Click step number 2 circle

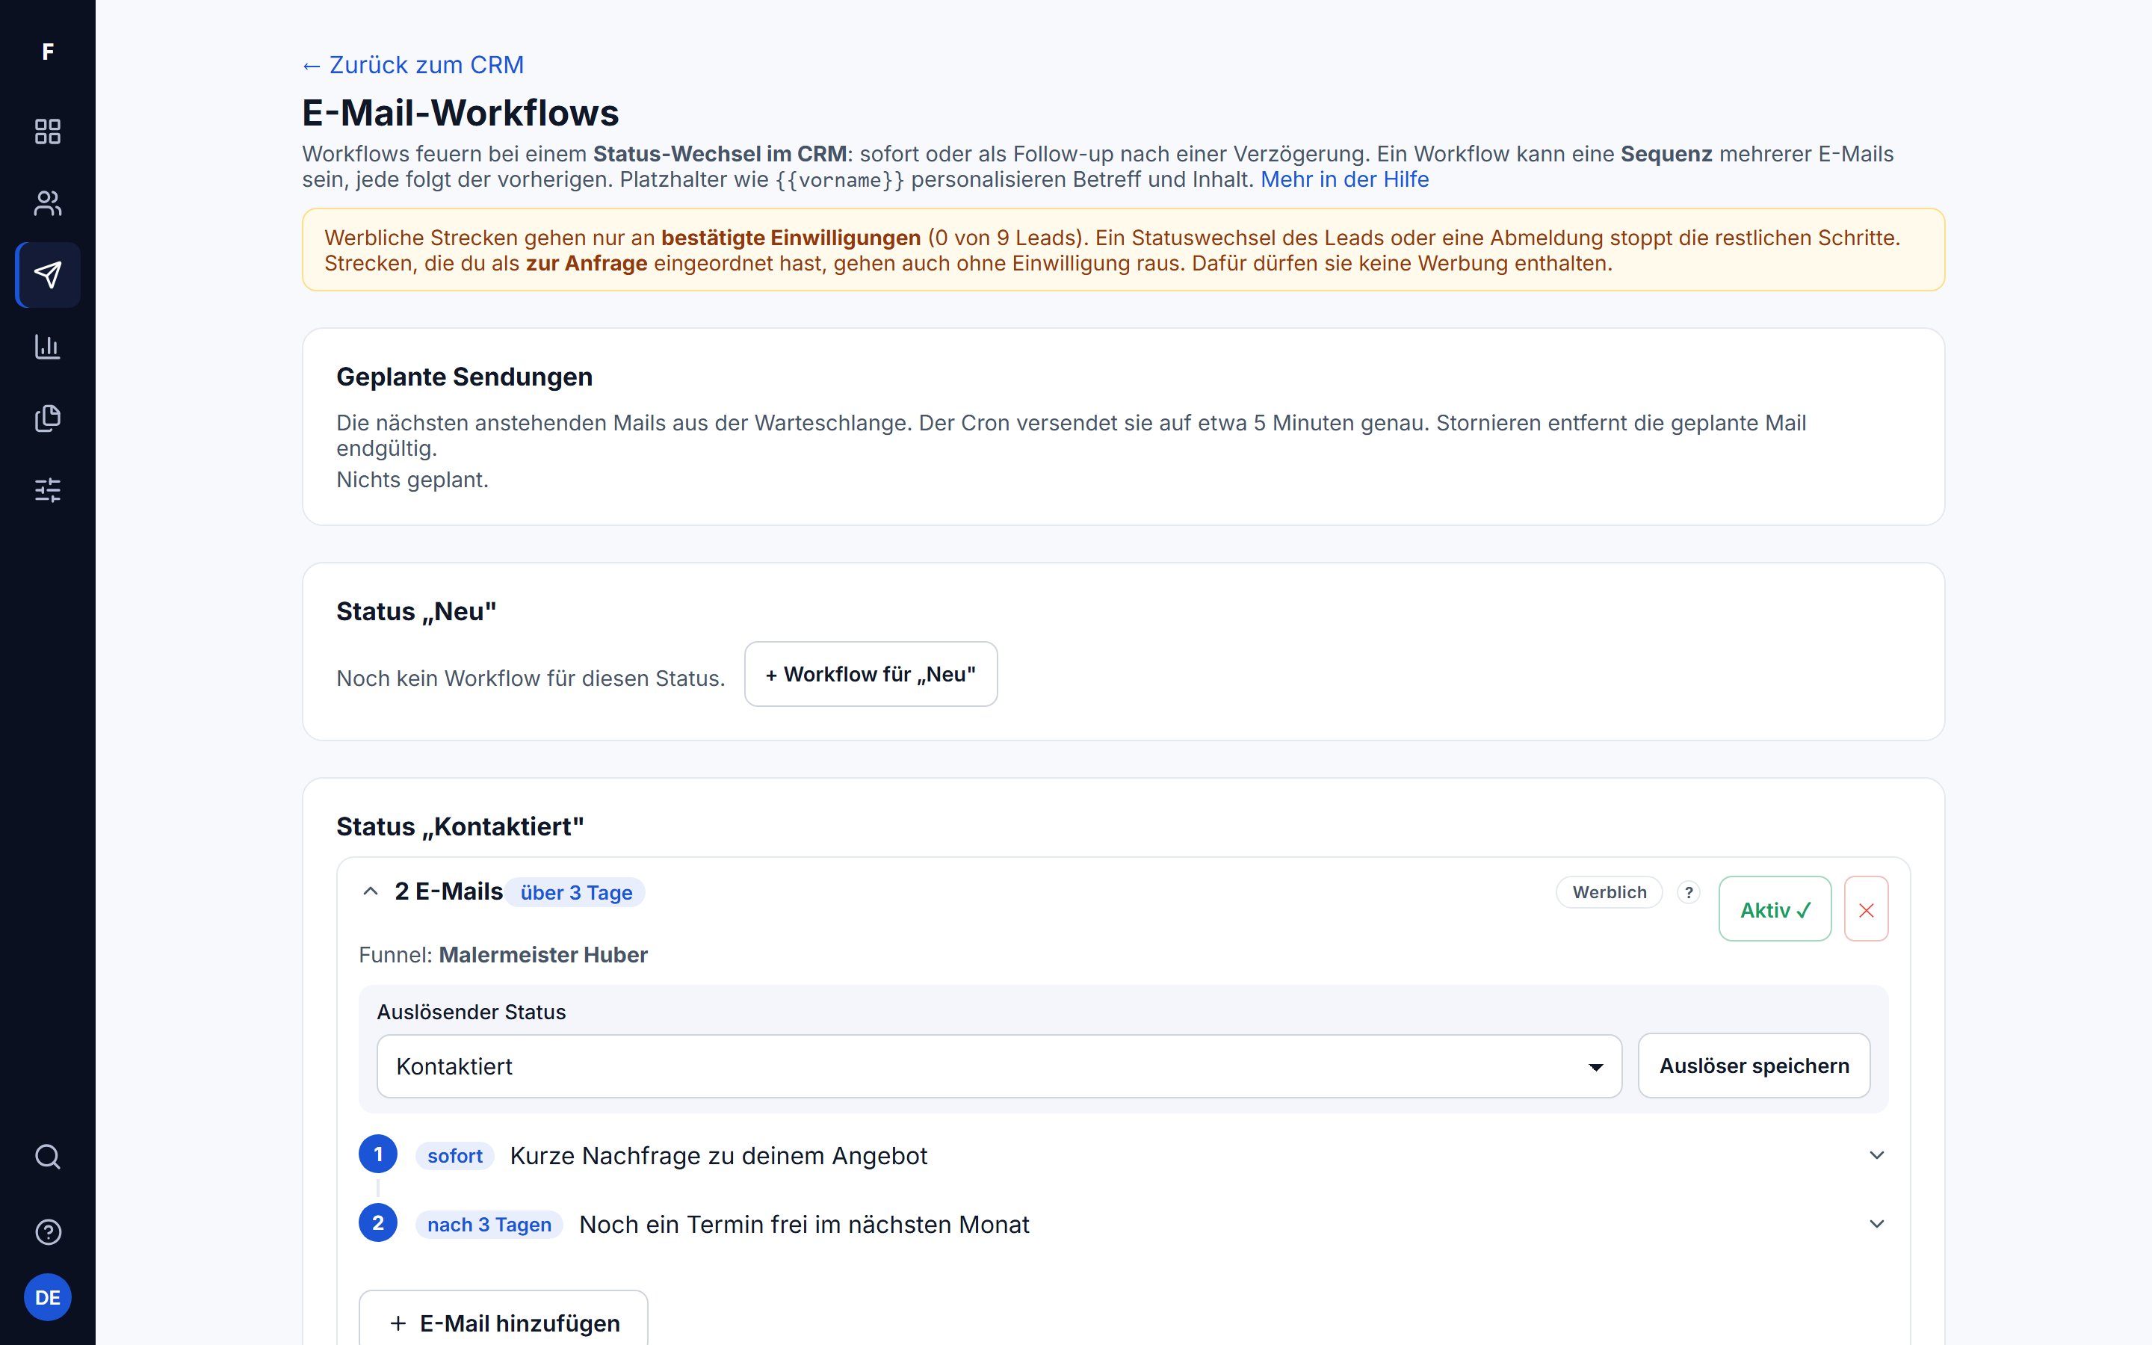click(x=378, y=1223)
